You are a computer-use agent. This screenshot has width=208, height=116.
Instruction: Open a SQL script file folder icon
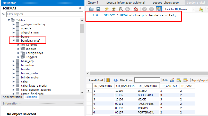(x=91, y=9)
